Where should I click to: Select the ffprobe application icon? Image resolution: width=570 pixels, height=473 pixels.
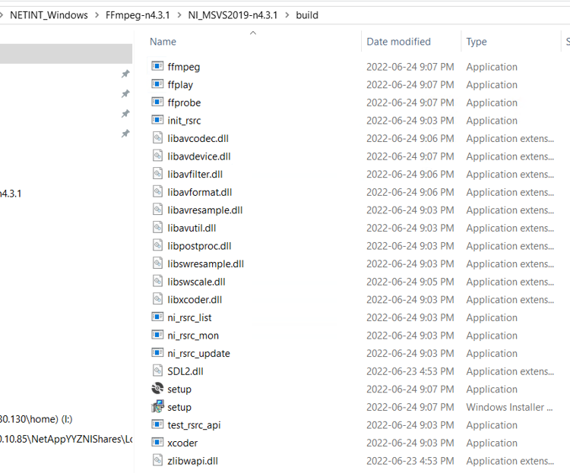point(157,102)
